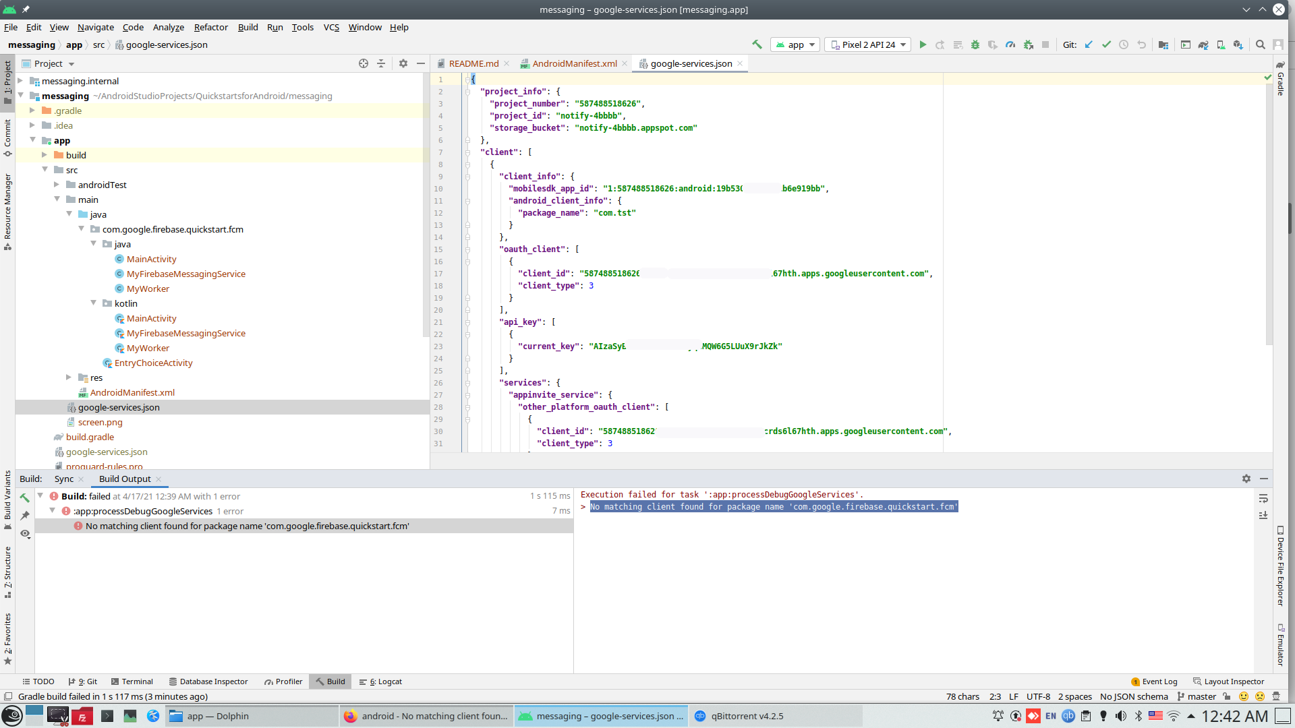Toggle the eye view icon in Build panel
The width and height of the screenshot is (1295, 728).
pos(25,533)
